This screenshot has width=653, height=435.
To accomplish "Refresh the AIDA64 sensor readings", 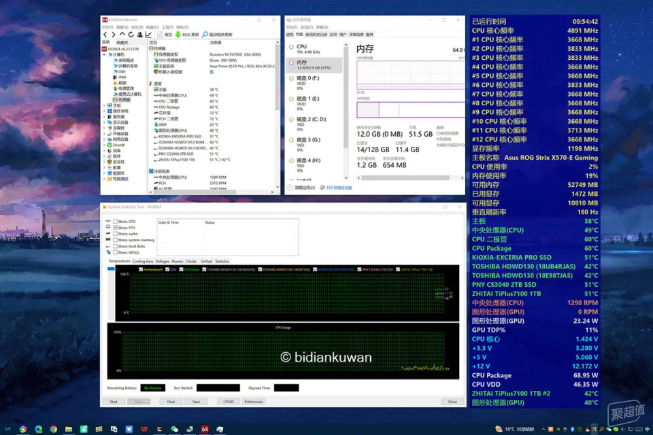I will point(131,35).
